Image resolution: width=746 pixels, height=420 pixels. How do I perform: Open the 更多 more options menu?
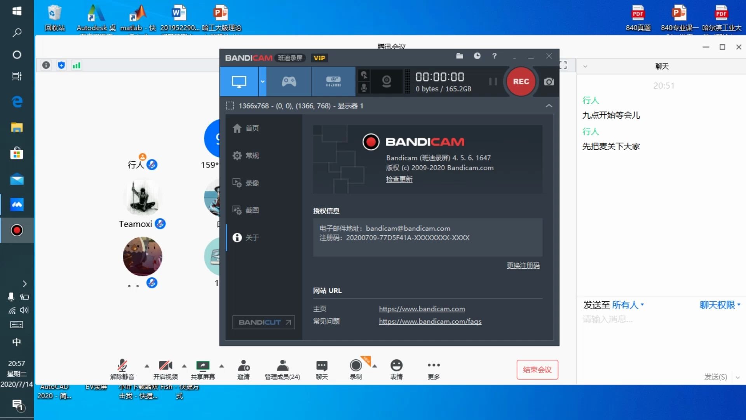(434, 369)
